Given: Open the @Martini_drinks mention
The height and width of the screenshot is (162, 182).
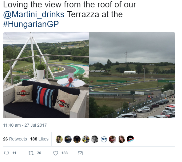Looking at the screenshot, I should pyautogui.click(x=34, y=14).
